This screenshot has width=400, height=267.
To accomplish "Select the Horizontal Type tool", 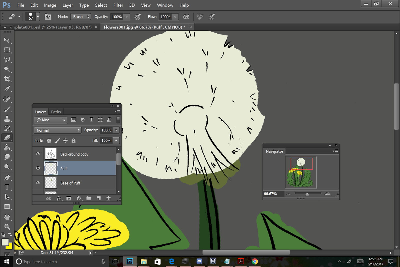I will pos(7,187).
